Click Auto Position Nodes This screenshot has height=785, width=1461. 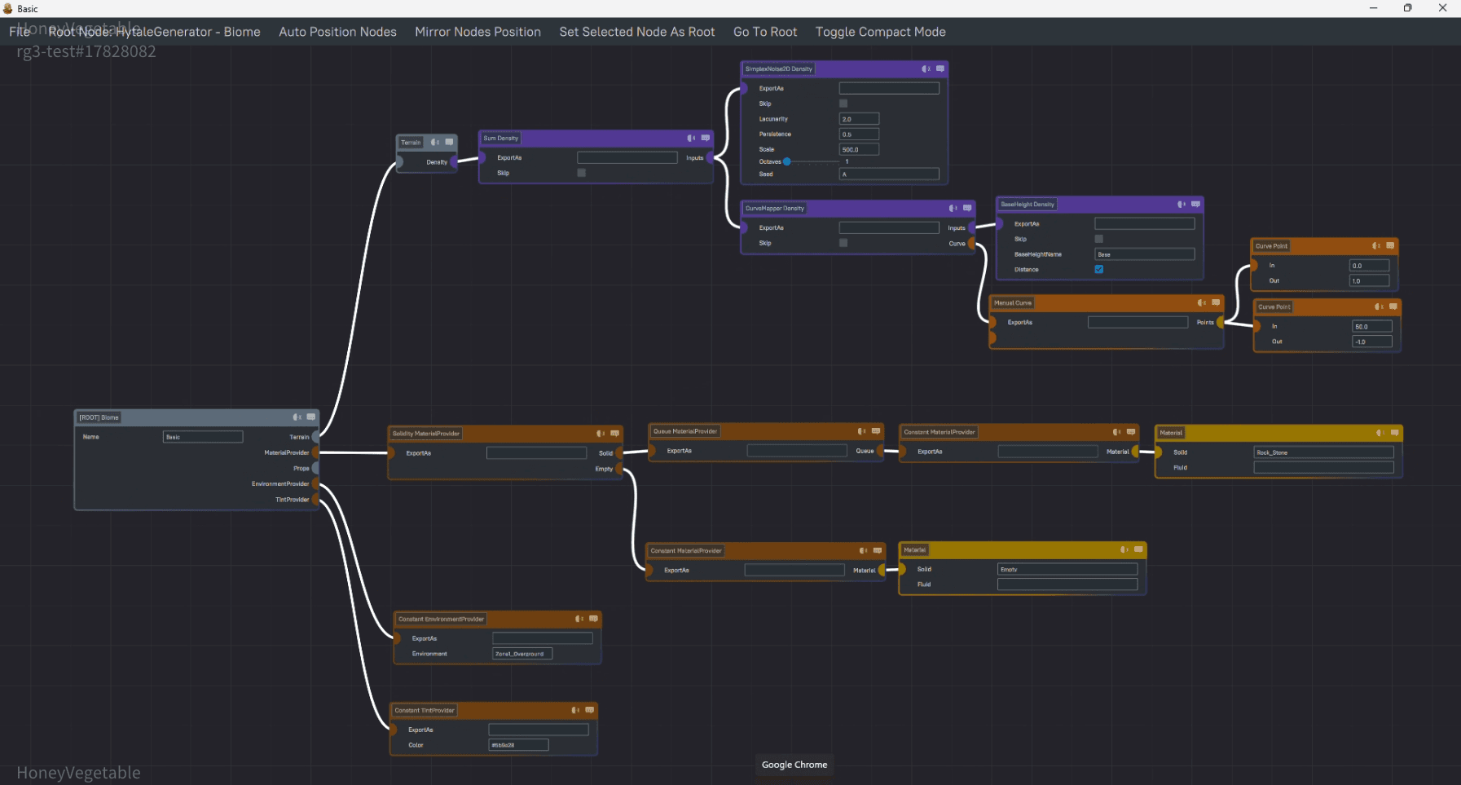pyautogui.click(x=337, y=32)
